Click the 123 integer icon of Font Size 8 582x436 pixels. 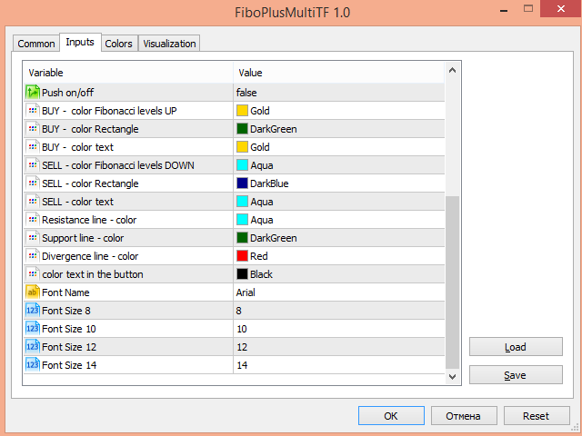(x=33, y=311)
